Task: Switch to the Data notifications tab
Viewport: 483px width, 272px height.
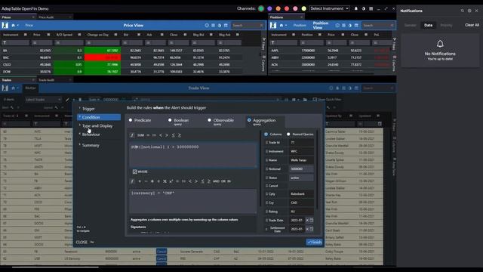Action: coord(428,25)
